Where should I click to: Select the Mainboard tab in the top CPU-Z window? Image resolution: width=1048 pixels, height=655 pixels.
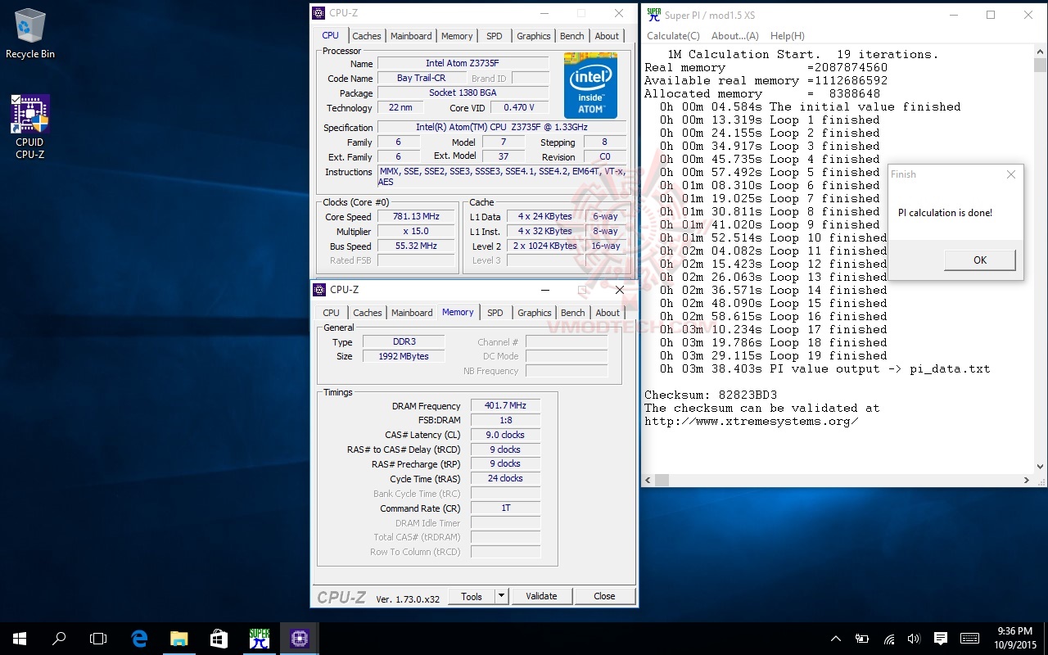tap(411, 36)
